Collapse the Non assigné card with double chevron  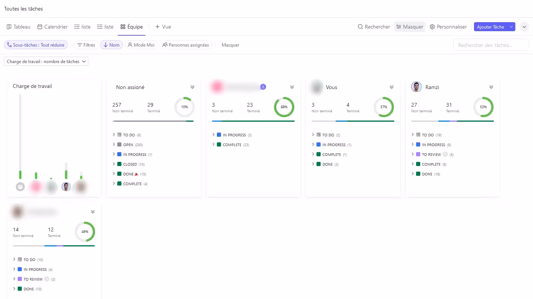pyautogui.click(x=192, y=87)
